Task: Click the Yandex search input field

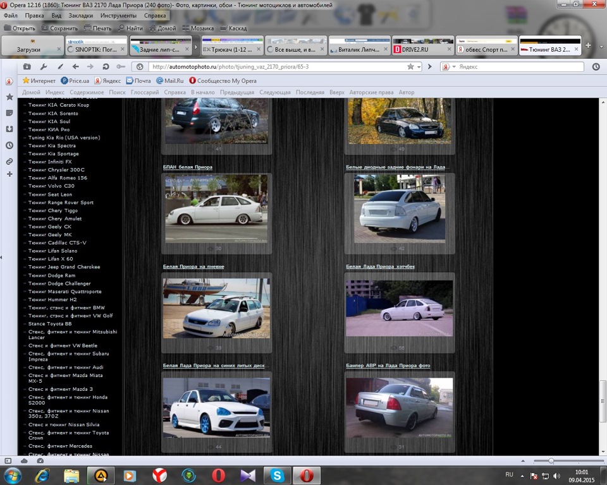Action: click(520, 66)
